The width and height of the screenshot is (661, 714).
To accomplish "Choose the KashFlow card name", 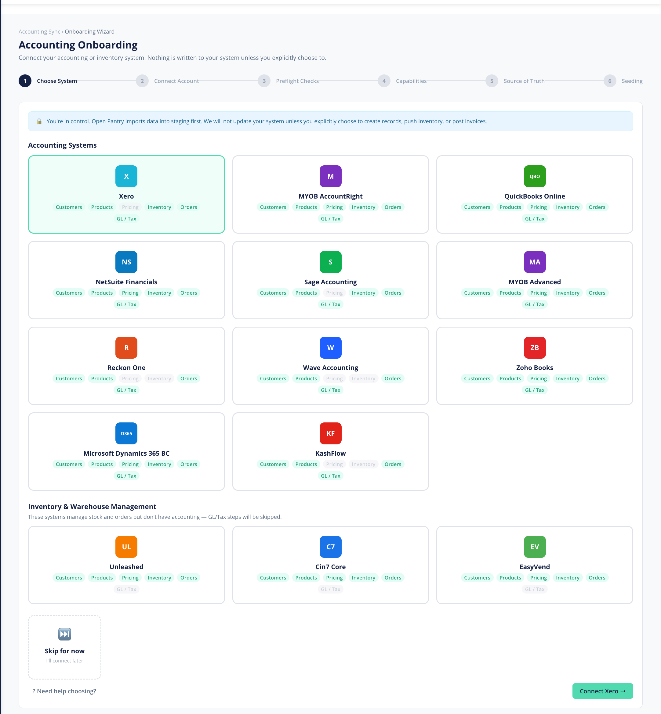I will pyautogui.click(x=330, y=454).
